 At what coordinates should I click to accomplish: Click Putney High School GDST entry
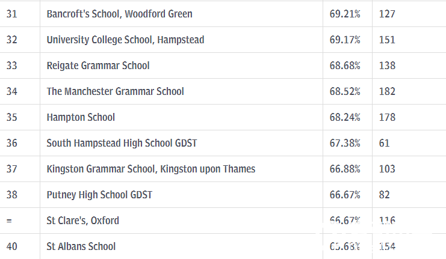tap(99, 195)
